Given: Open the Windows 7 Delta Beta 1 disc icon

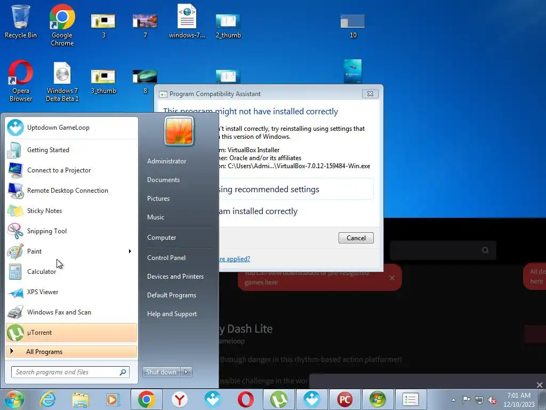Looking at the screenshot, I should (62, 82).
